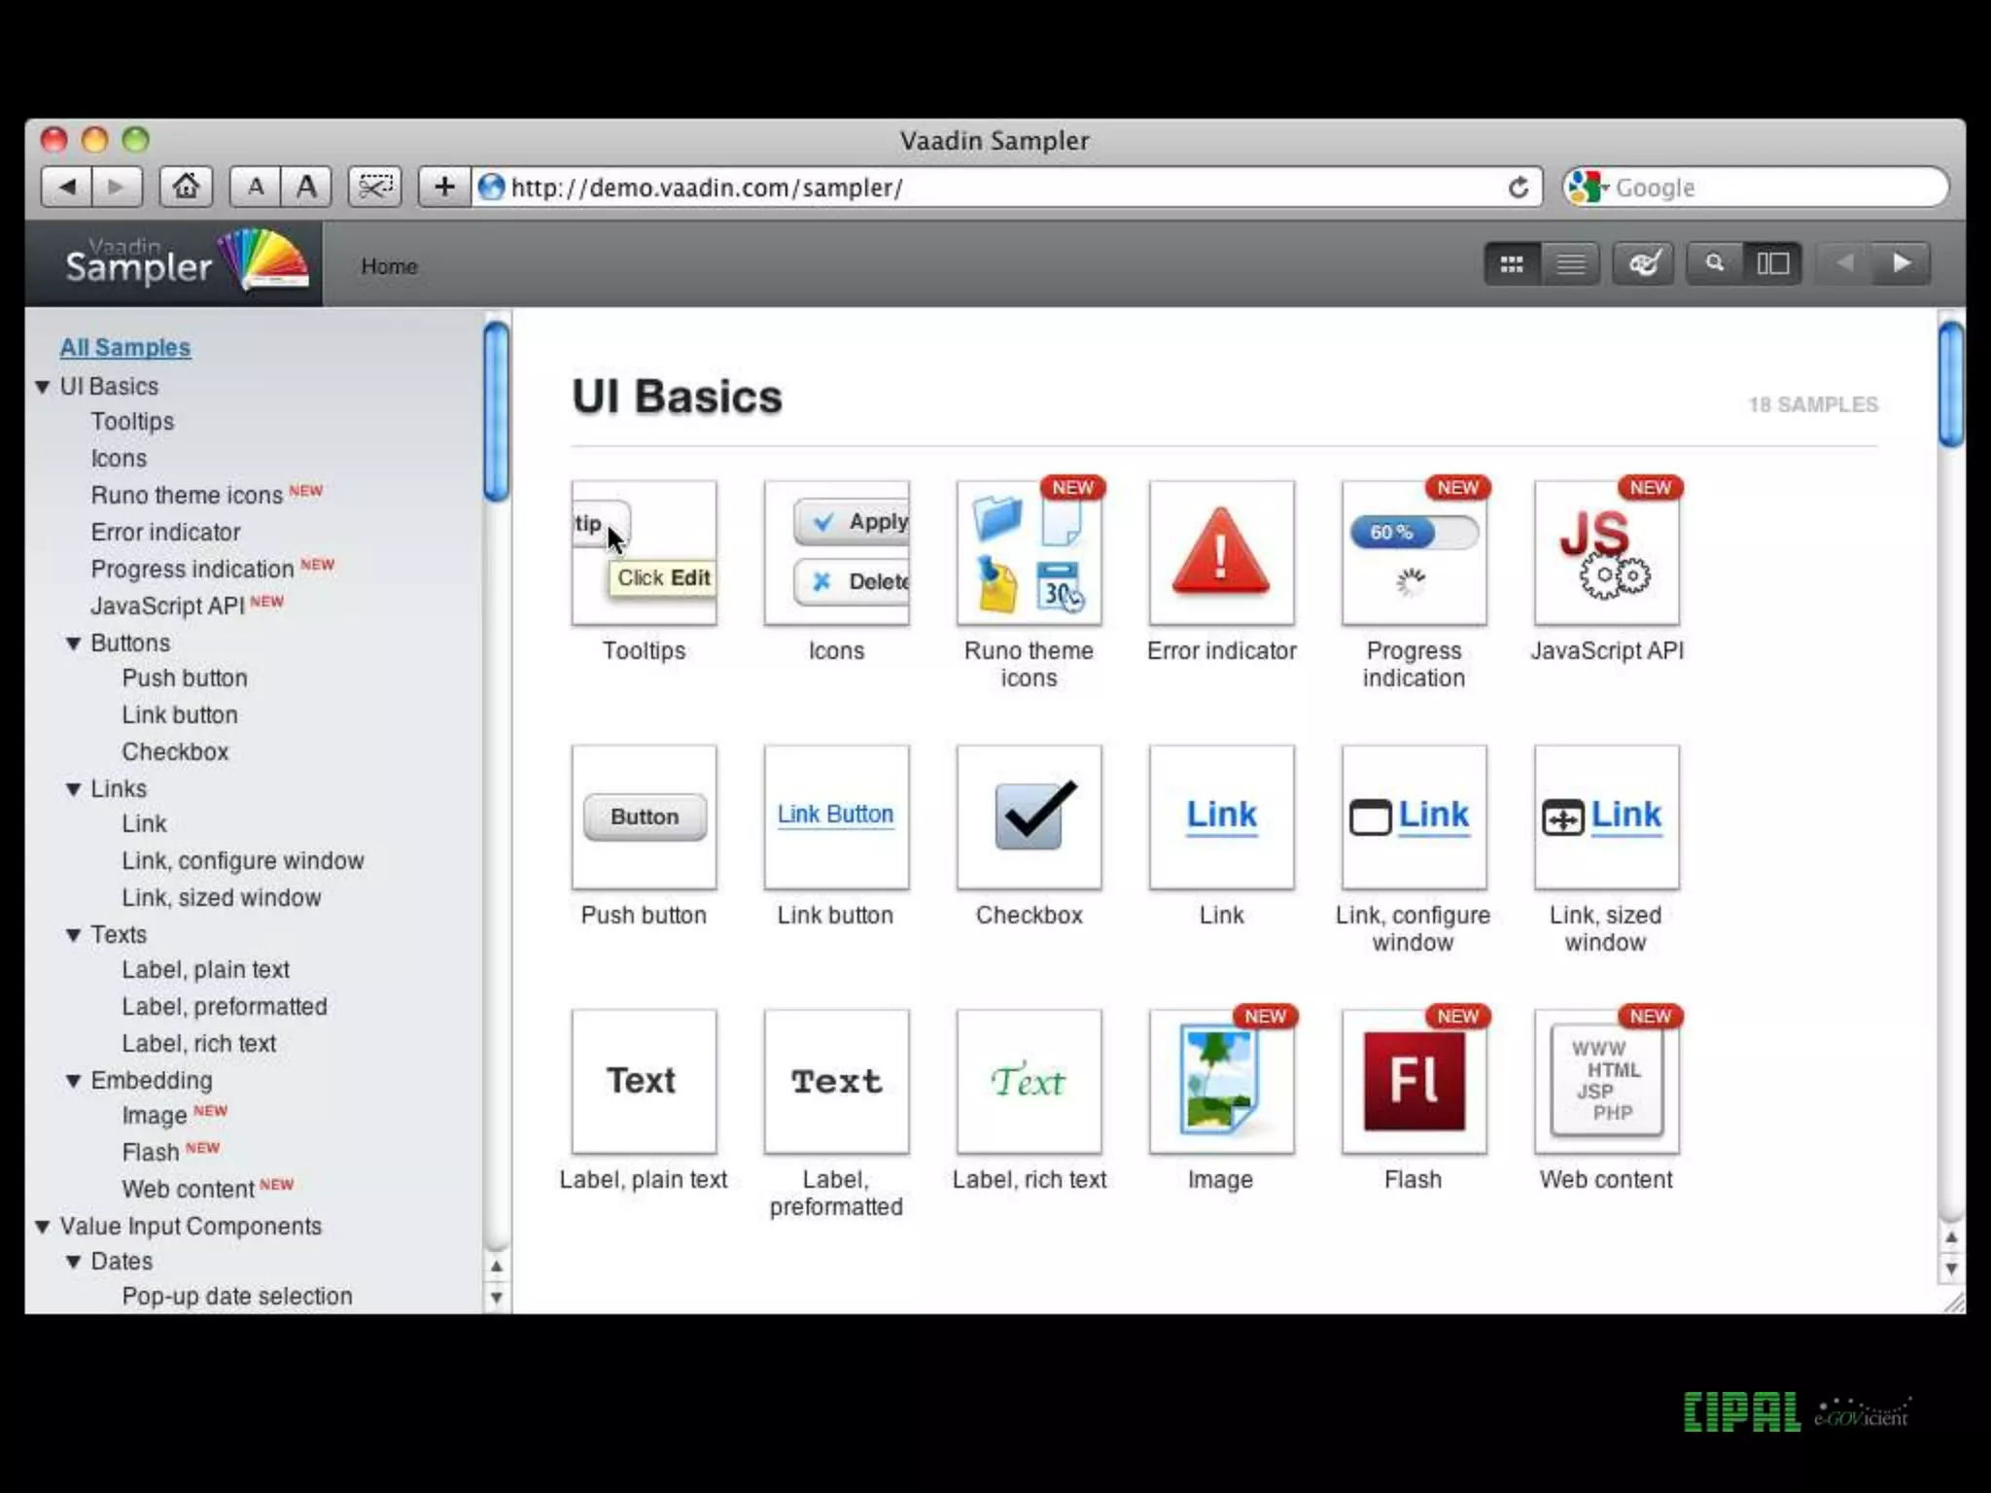Click the browser home icon
The image size is (1991, 1493).
click(x=186, y=186)
